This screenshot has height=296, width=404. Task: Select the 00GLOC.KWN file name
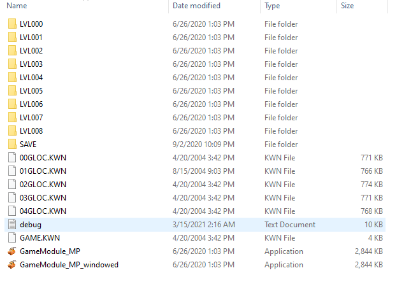(x=43, y=157)
